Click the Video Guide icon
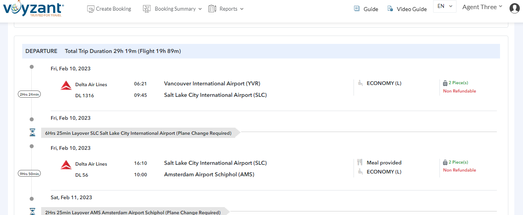The height and width of the screenshot is (215, 523). coord(390,9)
